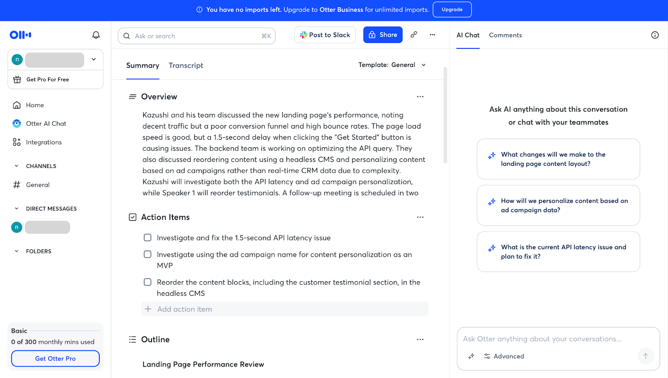Check off the API latency action item
668x378 pixels.
pyautogui.click(x=147, y=238)
